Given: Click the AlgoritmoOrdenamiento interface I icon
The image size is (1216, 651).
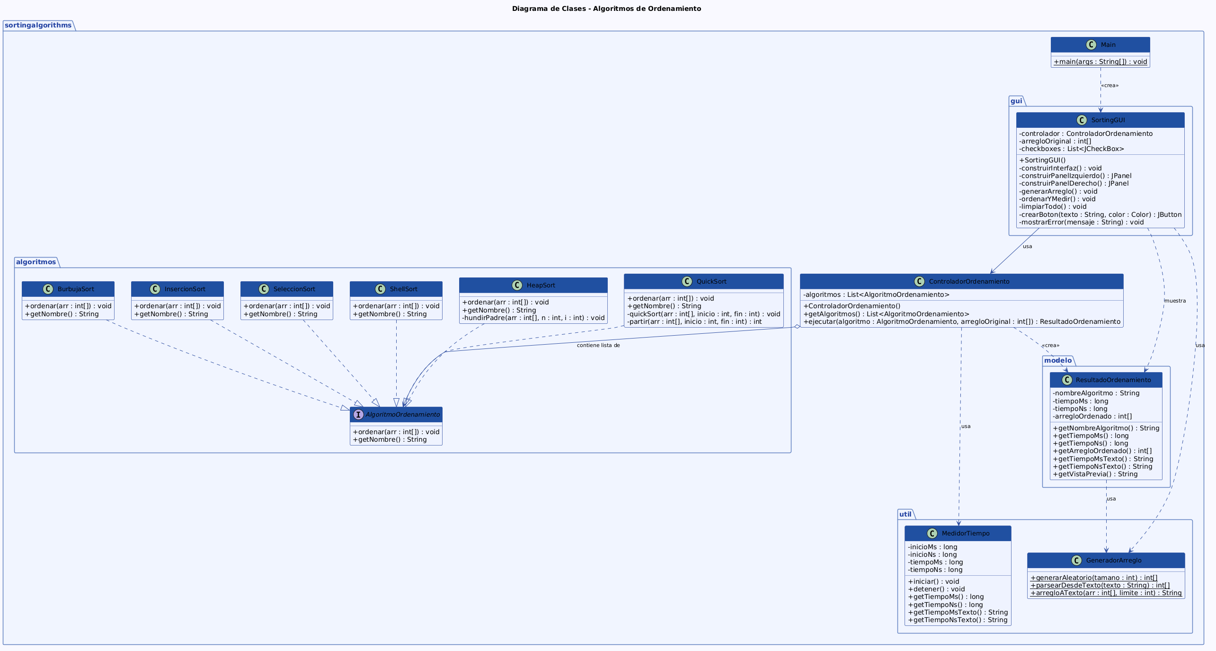Looking at the screenshot, I should pos(358,415).
